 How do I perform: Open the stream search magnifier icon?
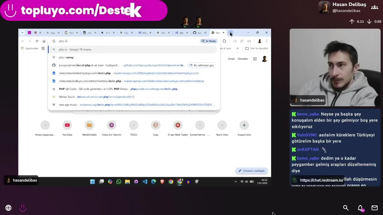346,208
